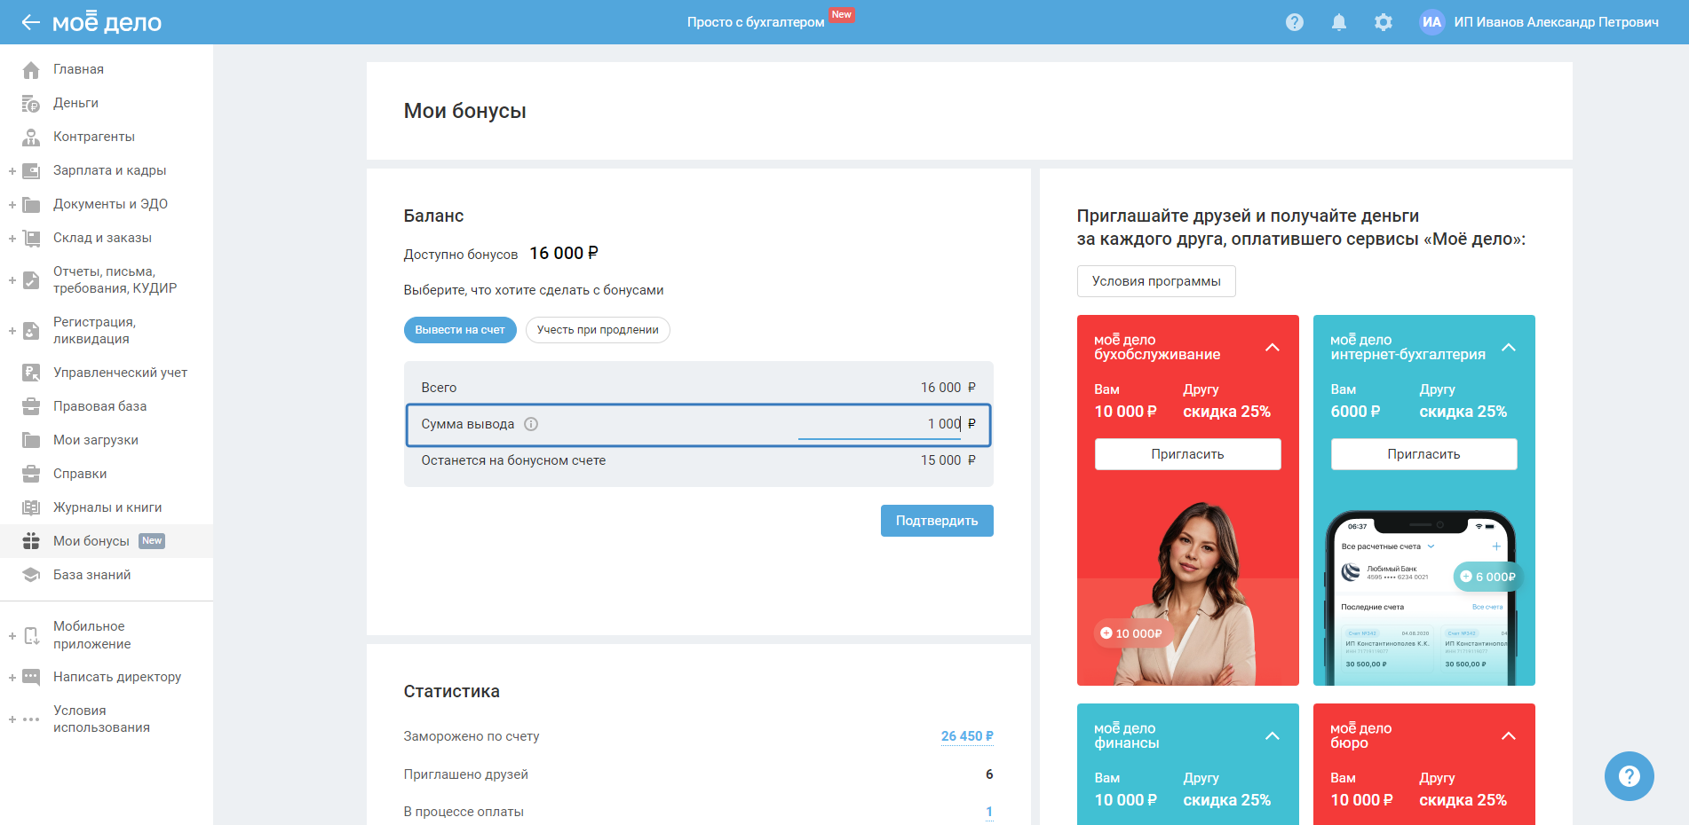Click the ИА user avatar
Viewport: 1689px width, 825px height.
1432,22
